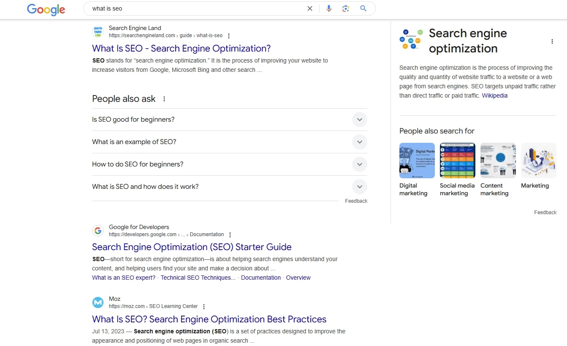The height and width of the screenshot is (346, 567).
Task: Open Google Lens image search icon
Action: [346, 8]
